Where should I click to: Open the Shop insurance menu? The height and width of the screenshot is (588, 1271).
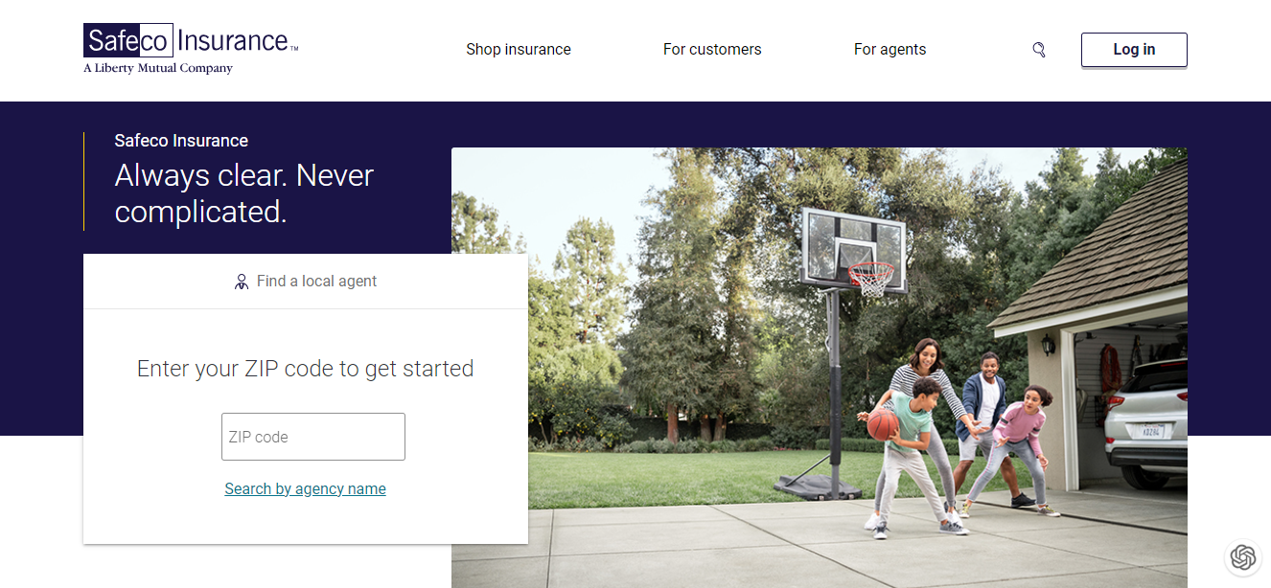pos(519,50)
